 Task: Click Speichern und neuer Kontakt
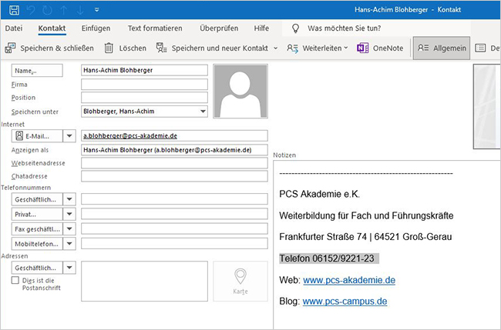pyautogui.click(x=212, y=48)
